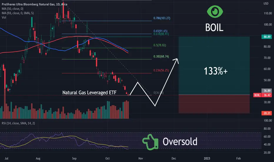This screenshot has height=162, width=274.
Task: Click the 0.786(103.27) Fibonacci level label
Action: point(162,18)
